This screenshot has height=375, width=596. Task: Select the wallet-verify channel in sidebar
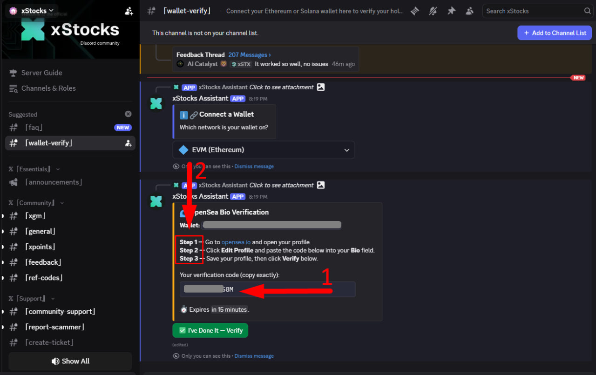70,143
